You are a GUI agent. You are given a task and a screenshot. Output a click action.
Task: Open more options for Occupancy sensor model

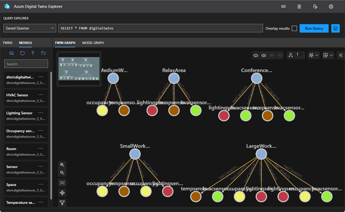[x=41, y=130]
